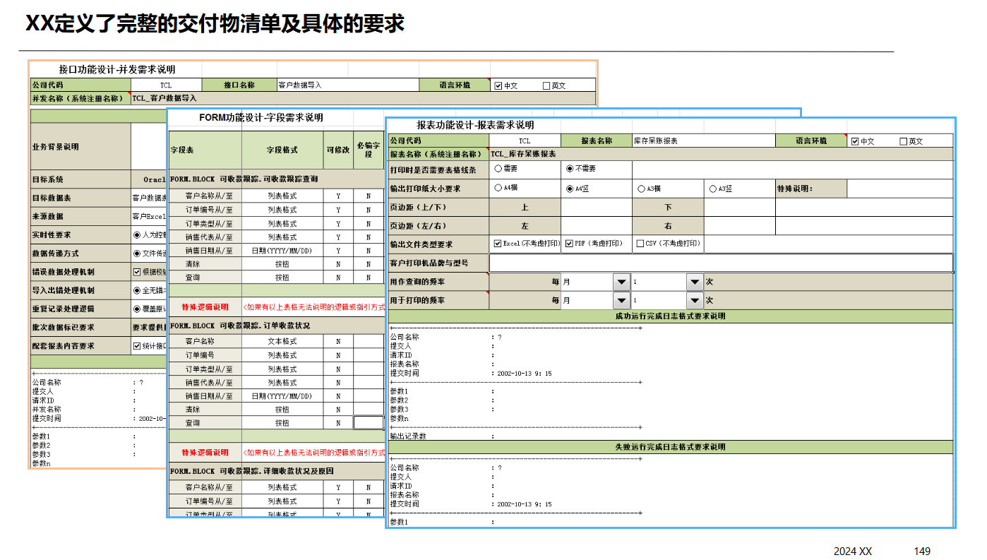Click the 输出记录数 line in report window

(x=408, y=436)
